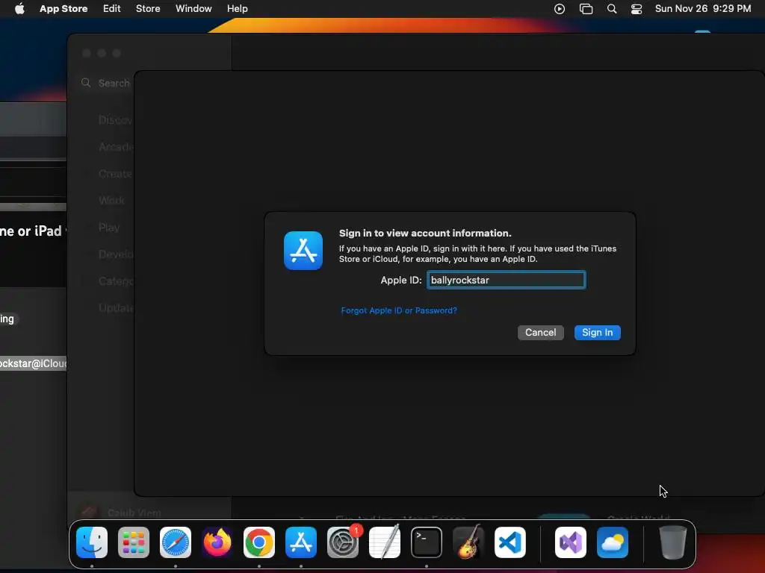The image size is (765, 573).
Task: Open Terminal from the Dock
Action: pos(427,542)
